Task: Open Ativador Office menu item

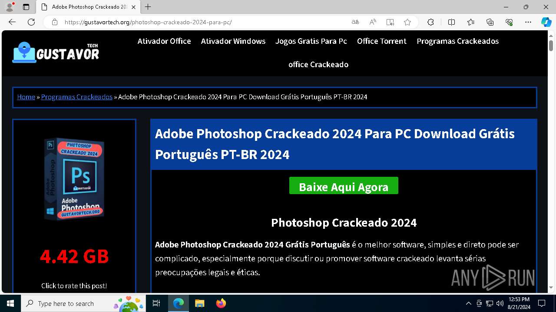Action: pos(164,41)
